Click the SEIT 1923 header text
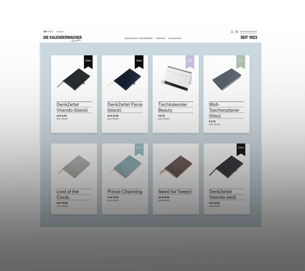Image resolution: width=305 pixels, height=271 pixels. pos(249,38)
